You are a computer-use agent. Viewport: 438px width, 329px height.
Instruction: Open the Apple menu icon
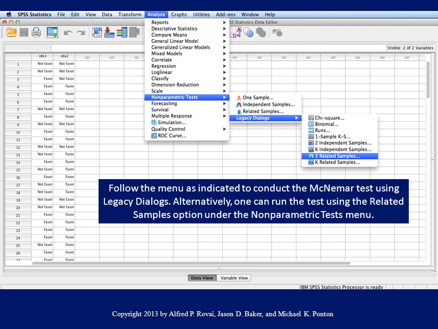click(x=9, y=15)
